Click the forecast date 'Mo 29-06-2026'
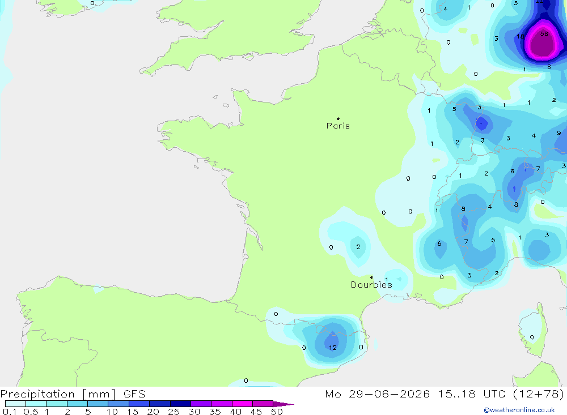Image resolution: width=567 pixels, height=415 pixels. 378,394
